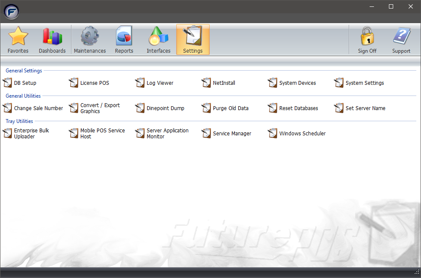Click the Sign Off label
The image size is (421, 278).
[367, 51]
